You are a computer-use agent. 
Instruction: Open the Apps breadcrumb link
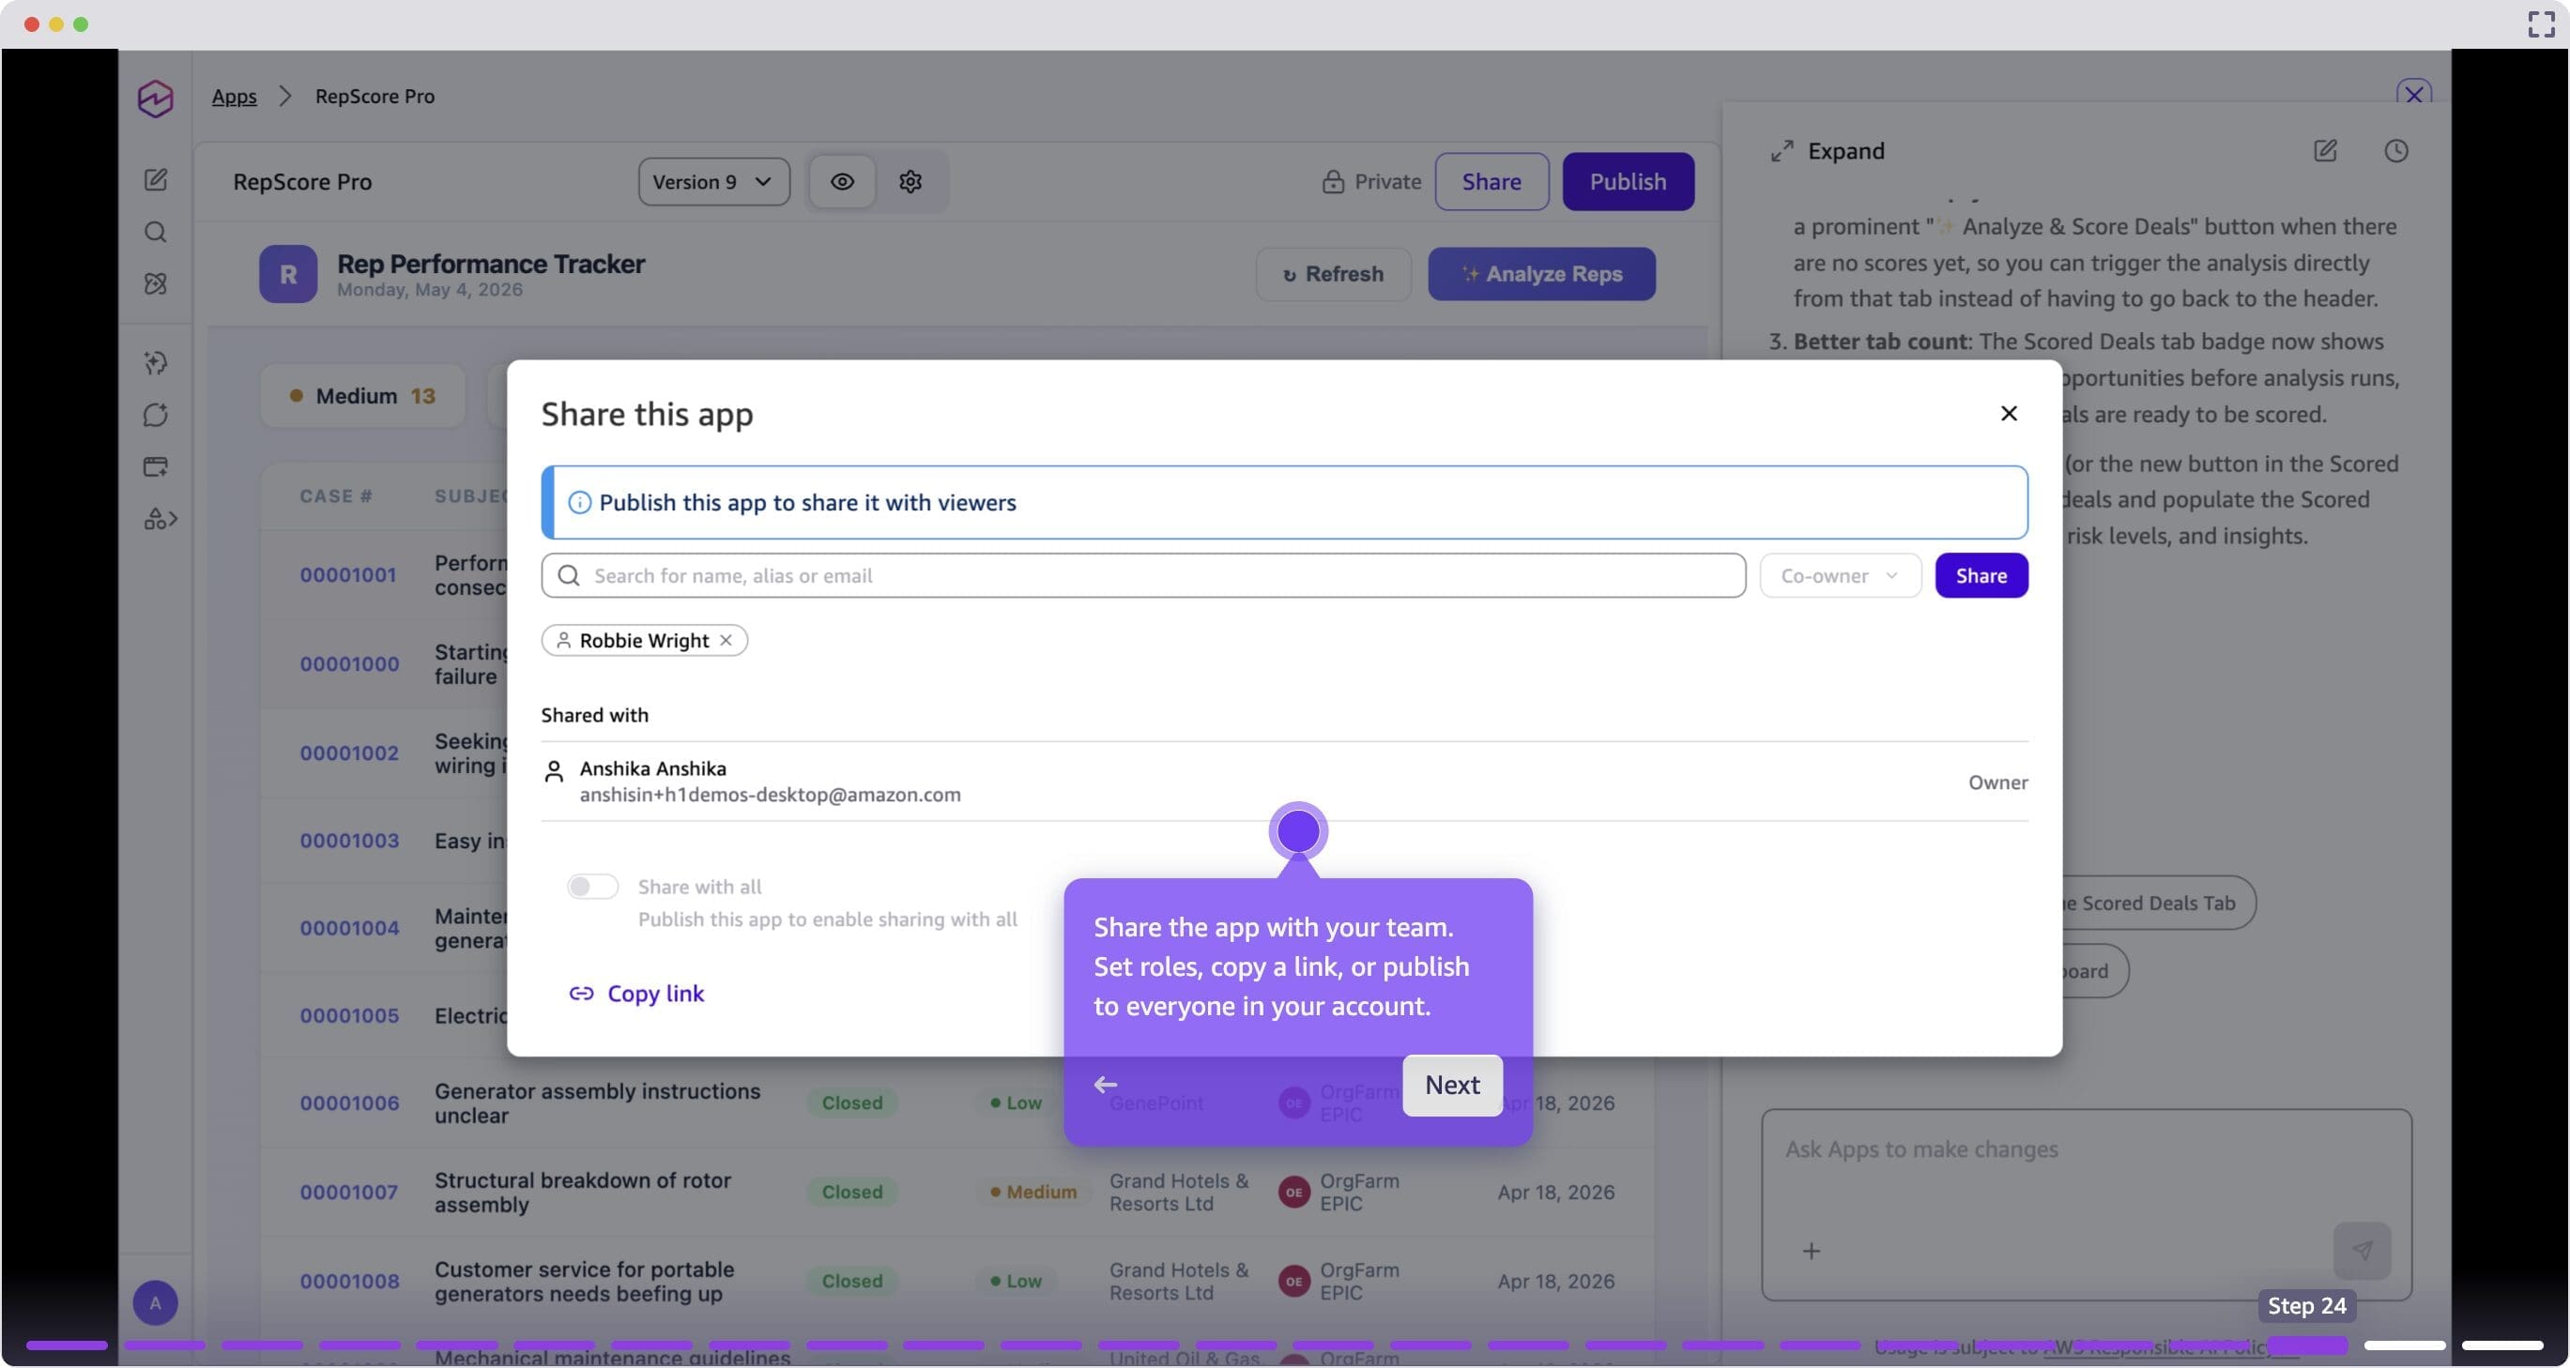(x=235, y=96)
